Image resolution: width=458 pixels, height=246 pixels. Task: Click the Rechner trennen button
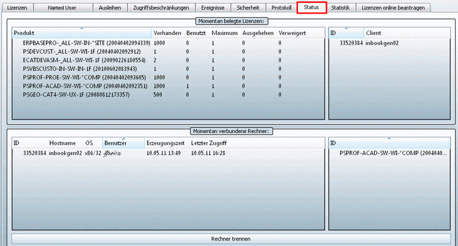231,239
